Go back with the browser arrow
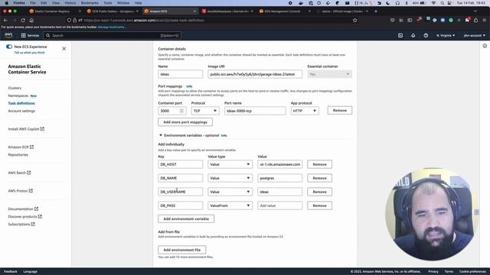The height and width of the screenshot is (275, 490). [x=5, y=21]
